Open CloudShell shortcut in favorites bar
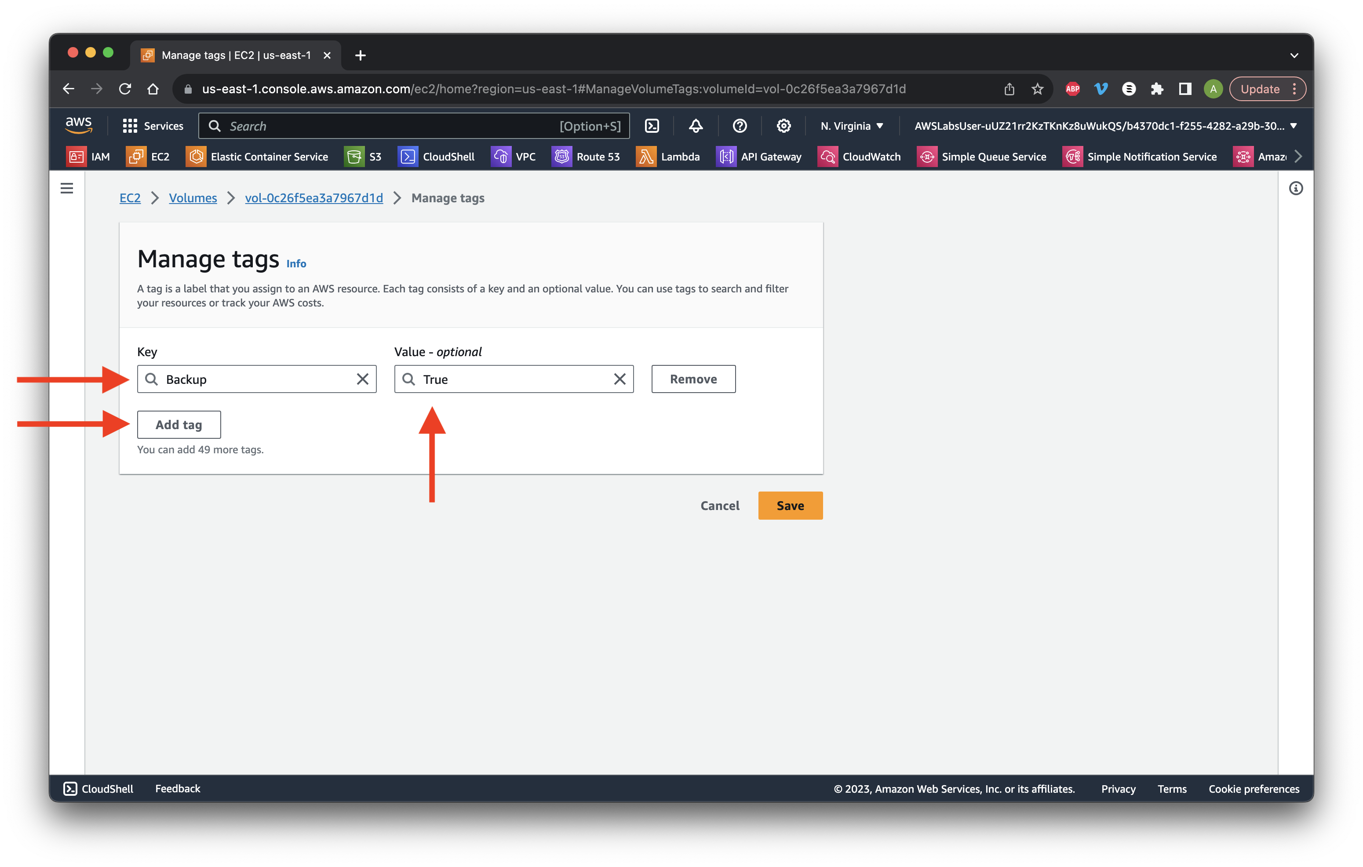The image size is (1363, 867). (x=437, y=157)
